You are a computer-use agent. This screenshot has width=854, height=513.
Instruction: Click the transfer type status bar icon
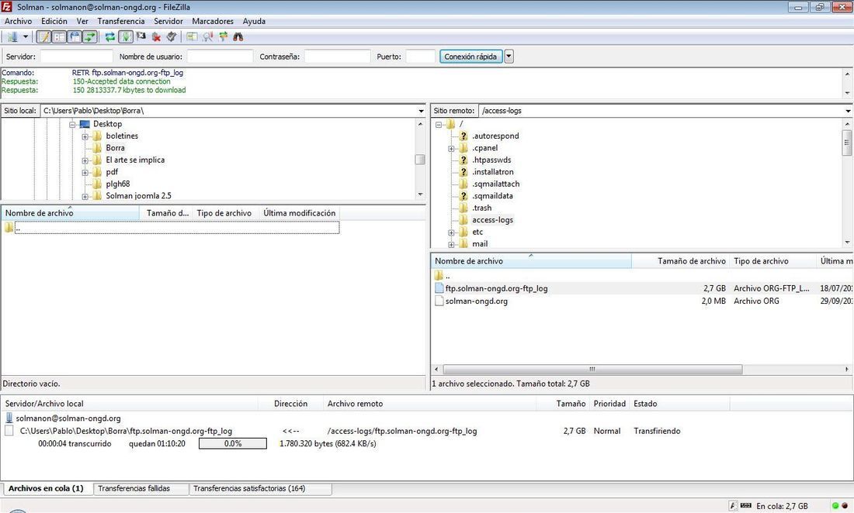734,506
